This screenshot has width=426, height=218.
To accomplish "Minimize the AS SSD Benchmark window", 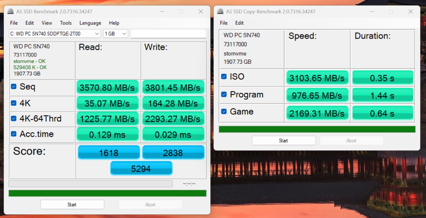I will (x=162, y=12).
